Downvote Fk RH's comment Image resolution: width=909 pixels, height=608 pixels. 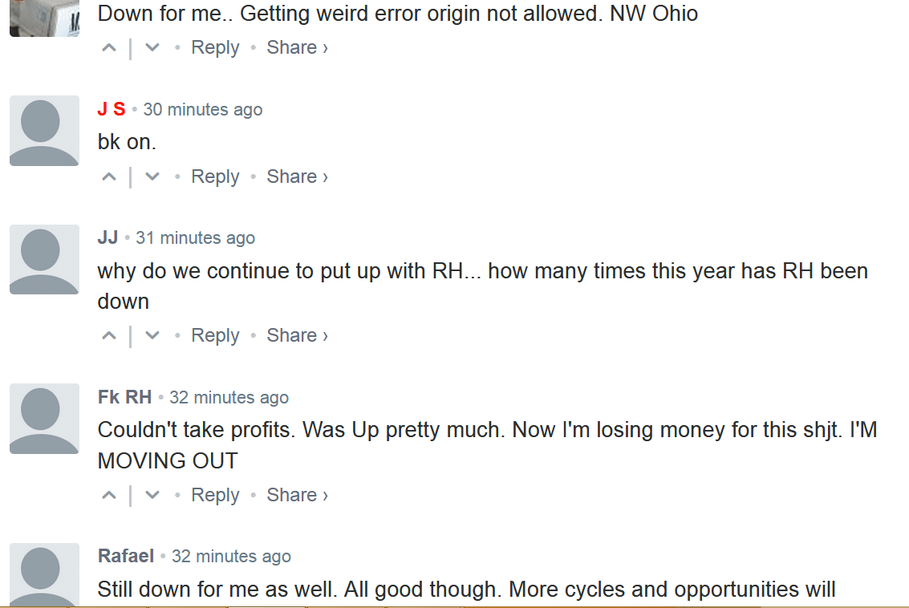pos(152,496)
